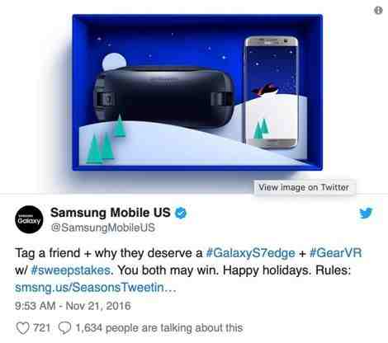The width and height of the screenshot is (388, 343).
Task: Open the Samsung Mobile US profile name
Action: 111,213
